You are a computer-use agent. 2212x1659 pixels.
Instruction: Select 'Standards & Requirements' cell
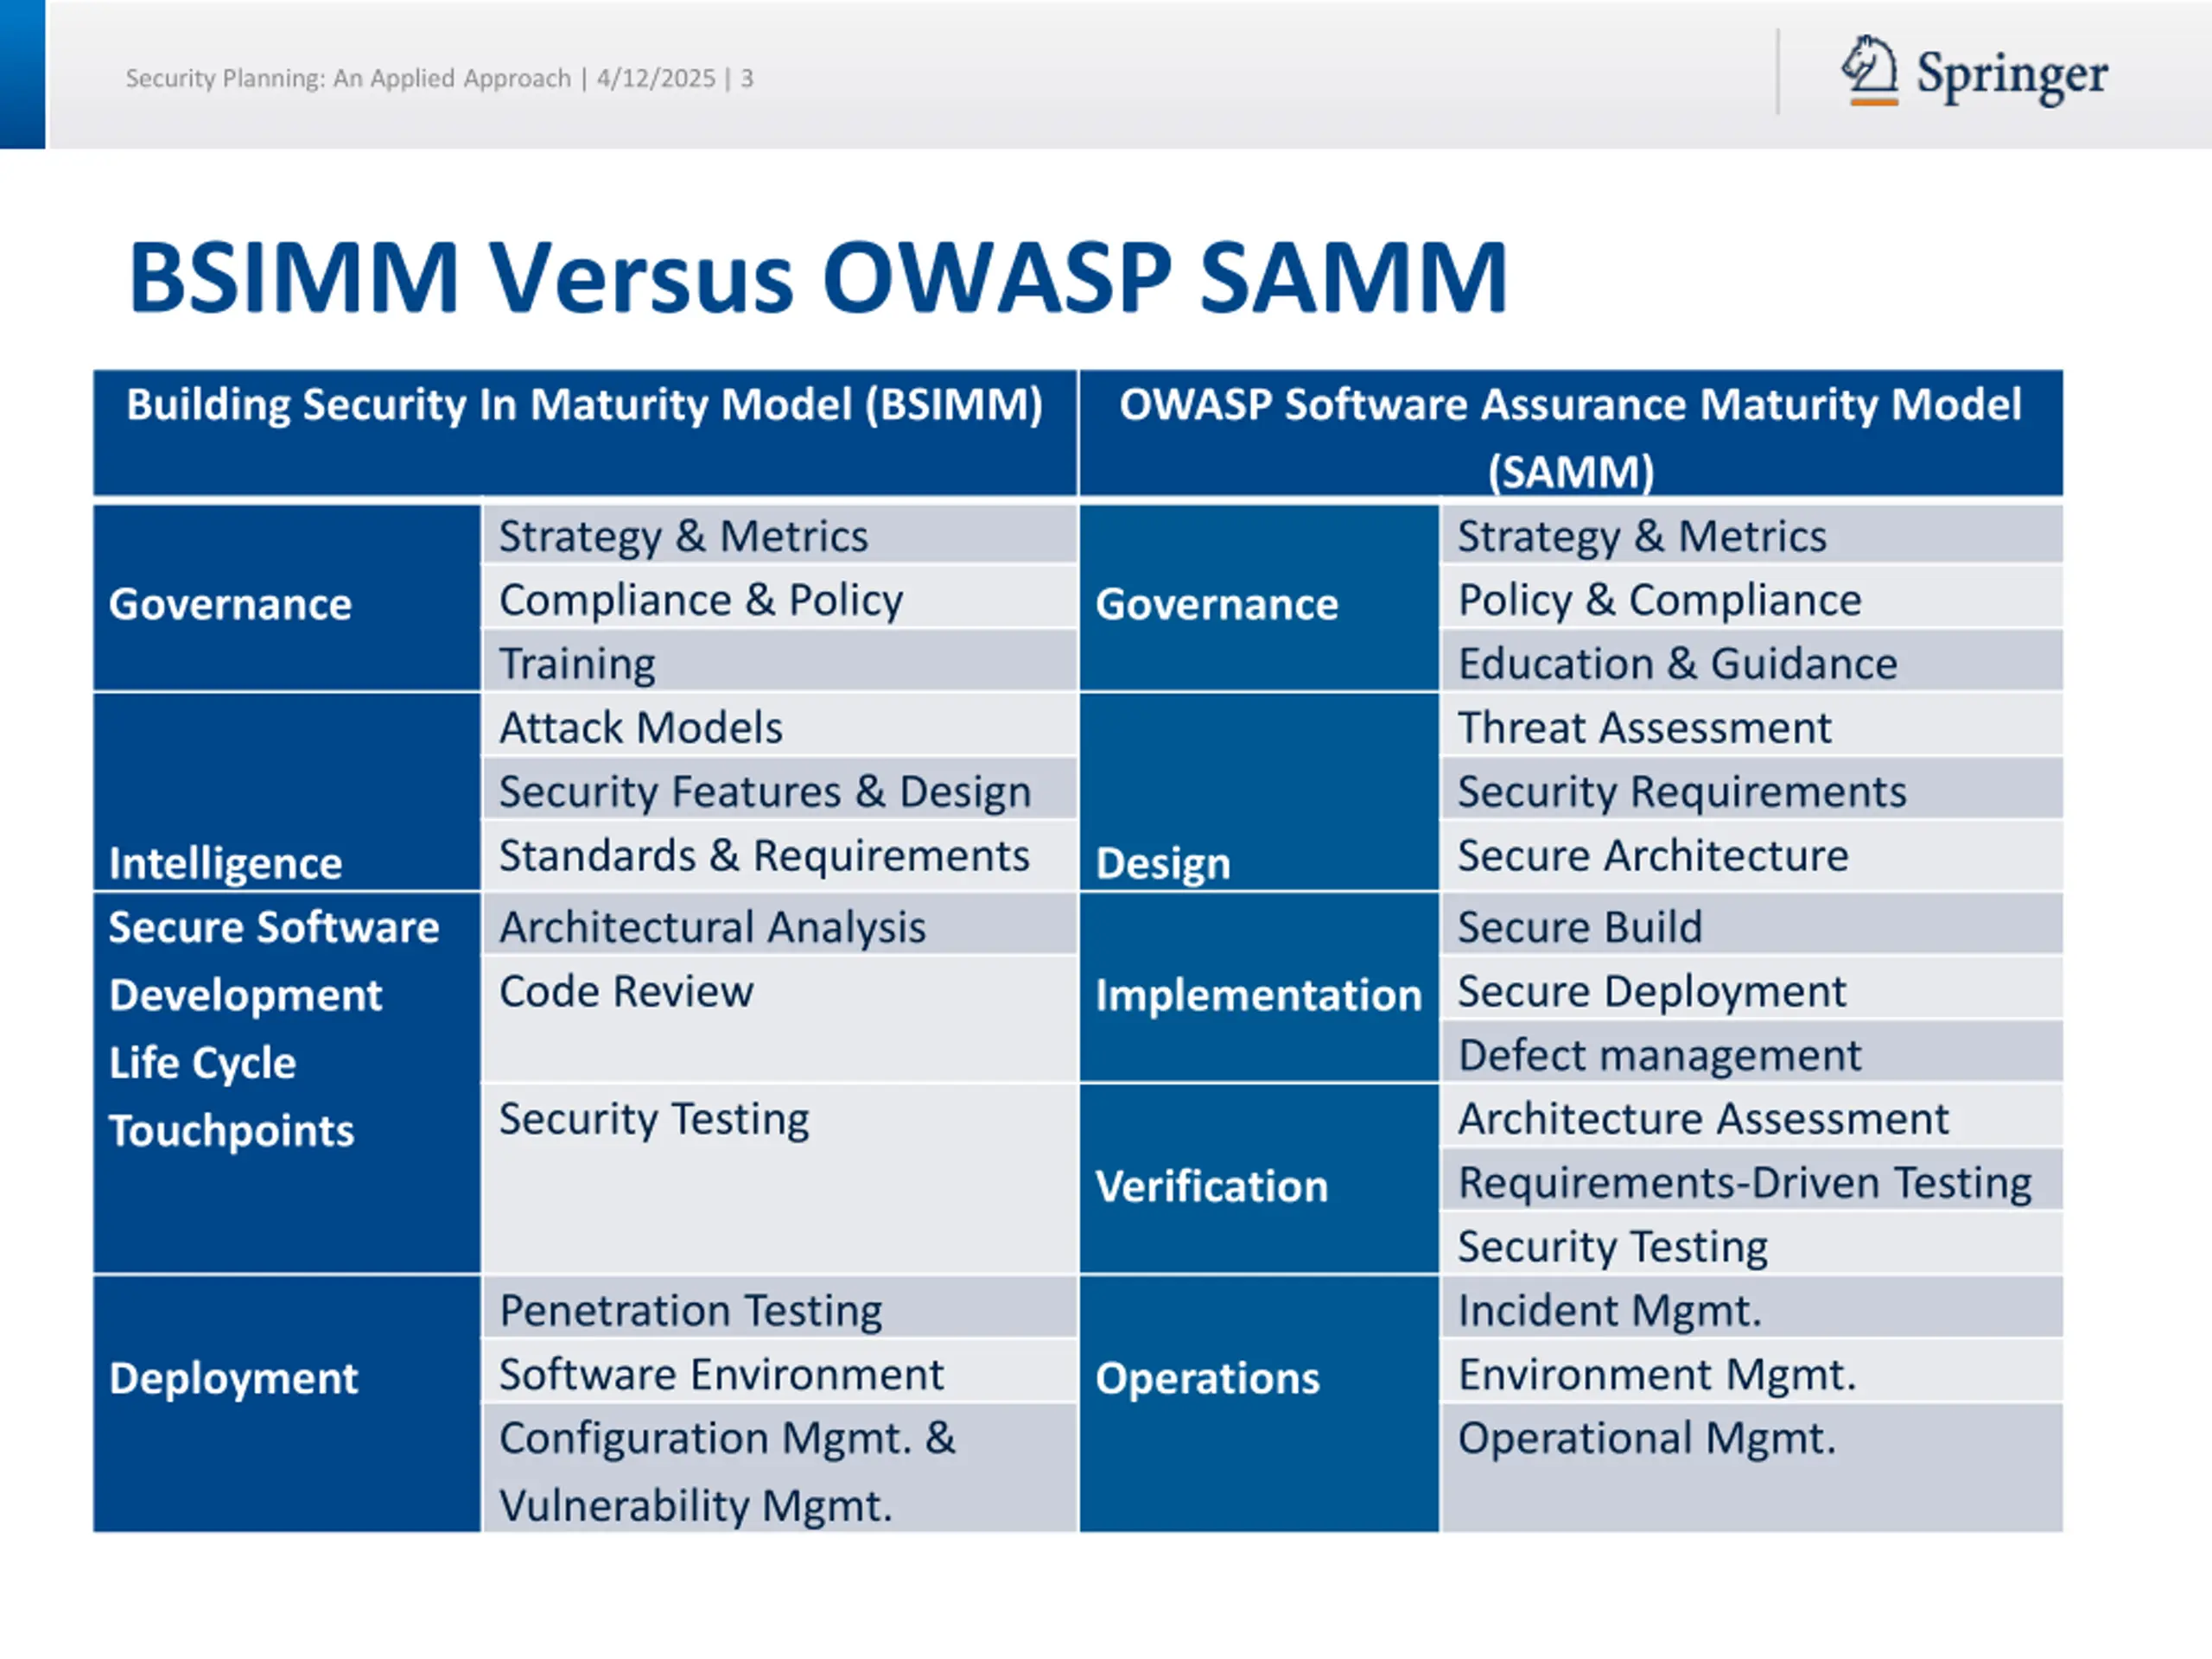(x=780, y=855)
